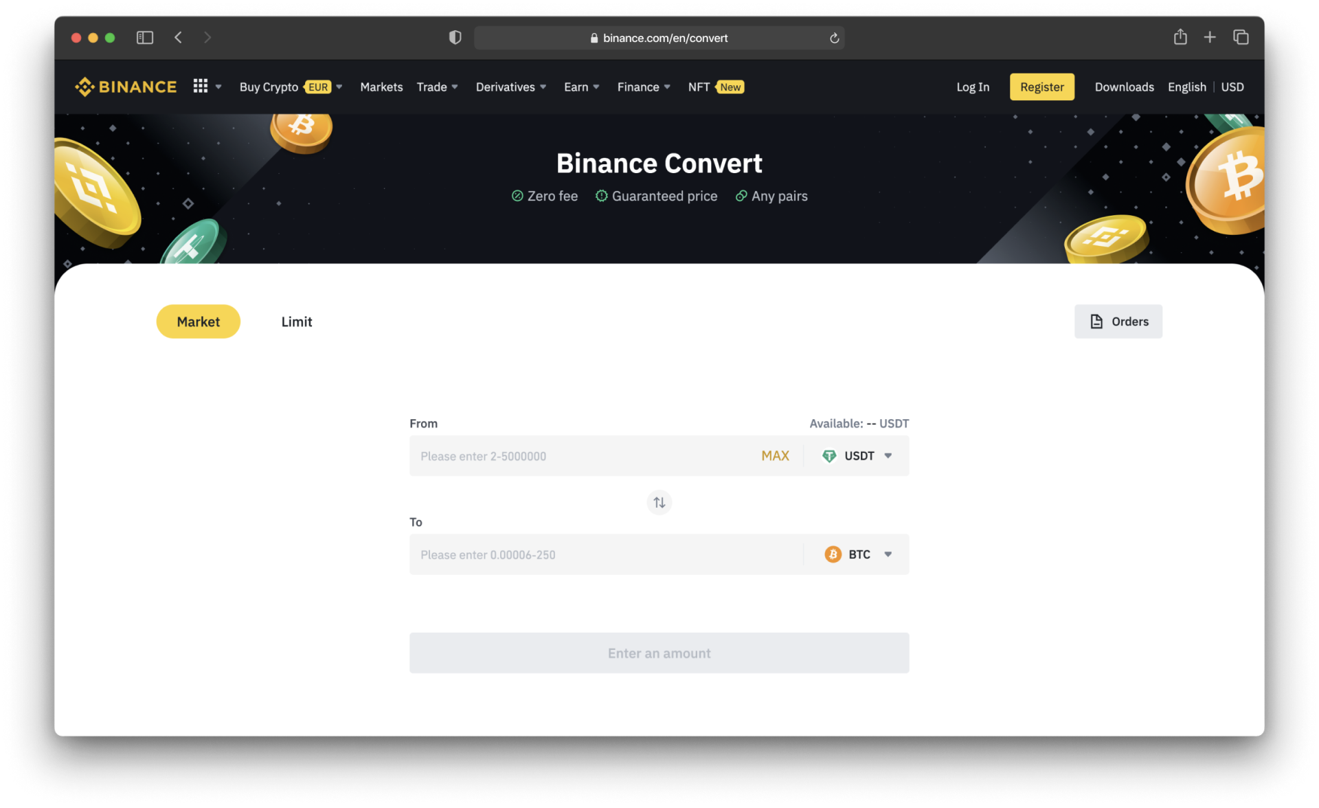The width and height of the screenshot is (1319, 808).
Task: Click the yellow Register button
Action: coord(1041,87)
